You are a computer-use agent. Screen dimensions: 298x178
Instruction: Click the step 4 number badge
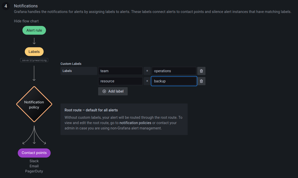(6, 6)
